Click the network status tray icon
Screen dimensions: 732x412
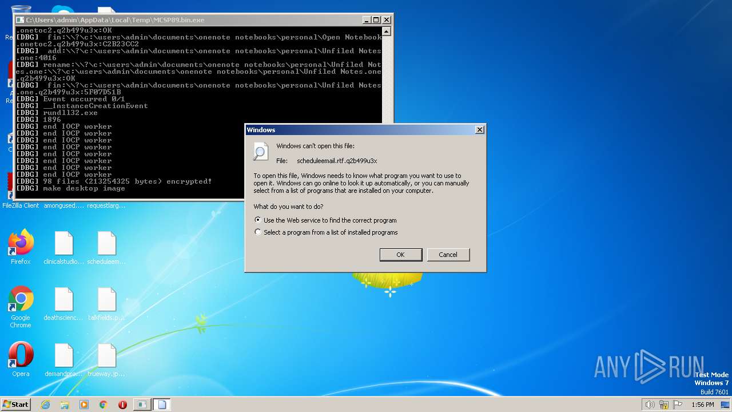point(664,405)
